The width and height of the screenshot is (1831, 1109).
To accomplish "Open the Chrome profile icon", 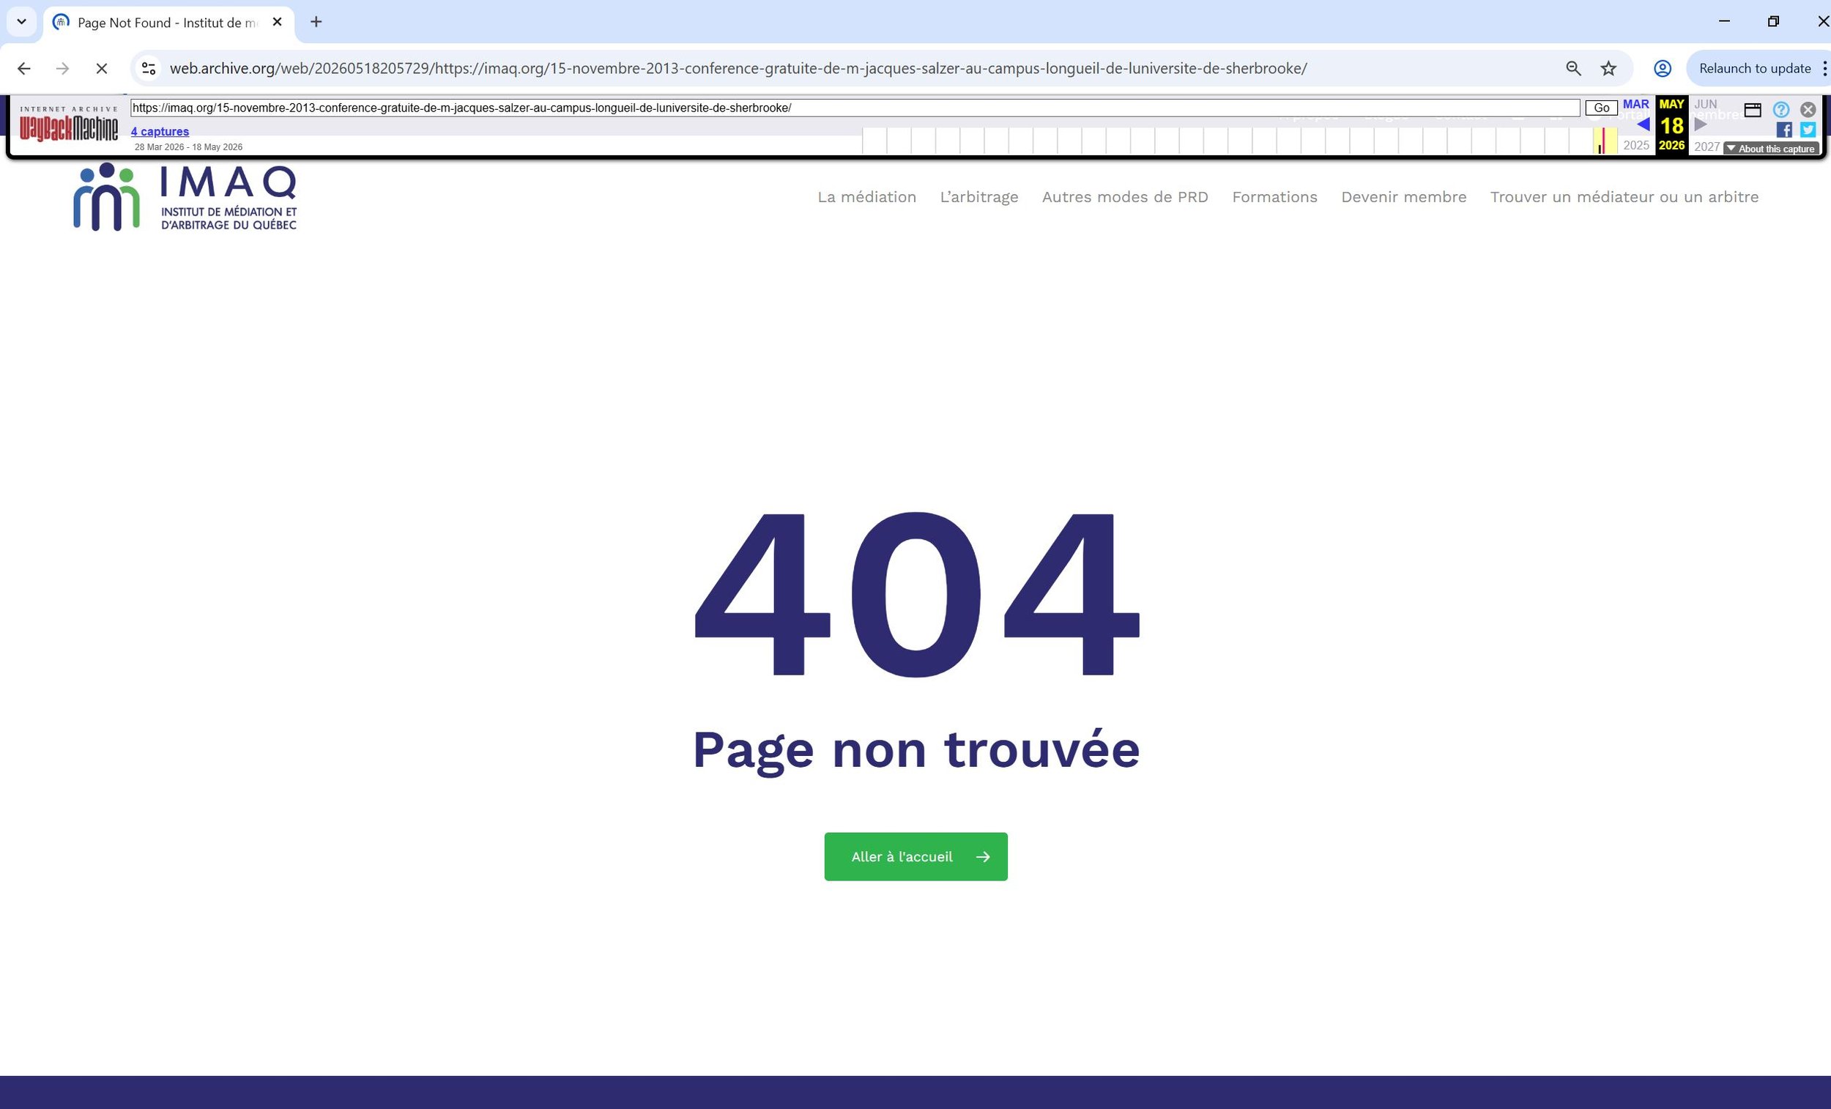I will [x=1663, y=68].
